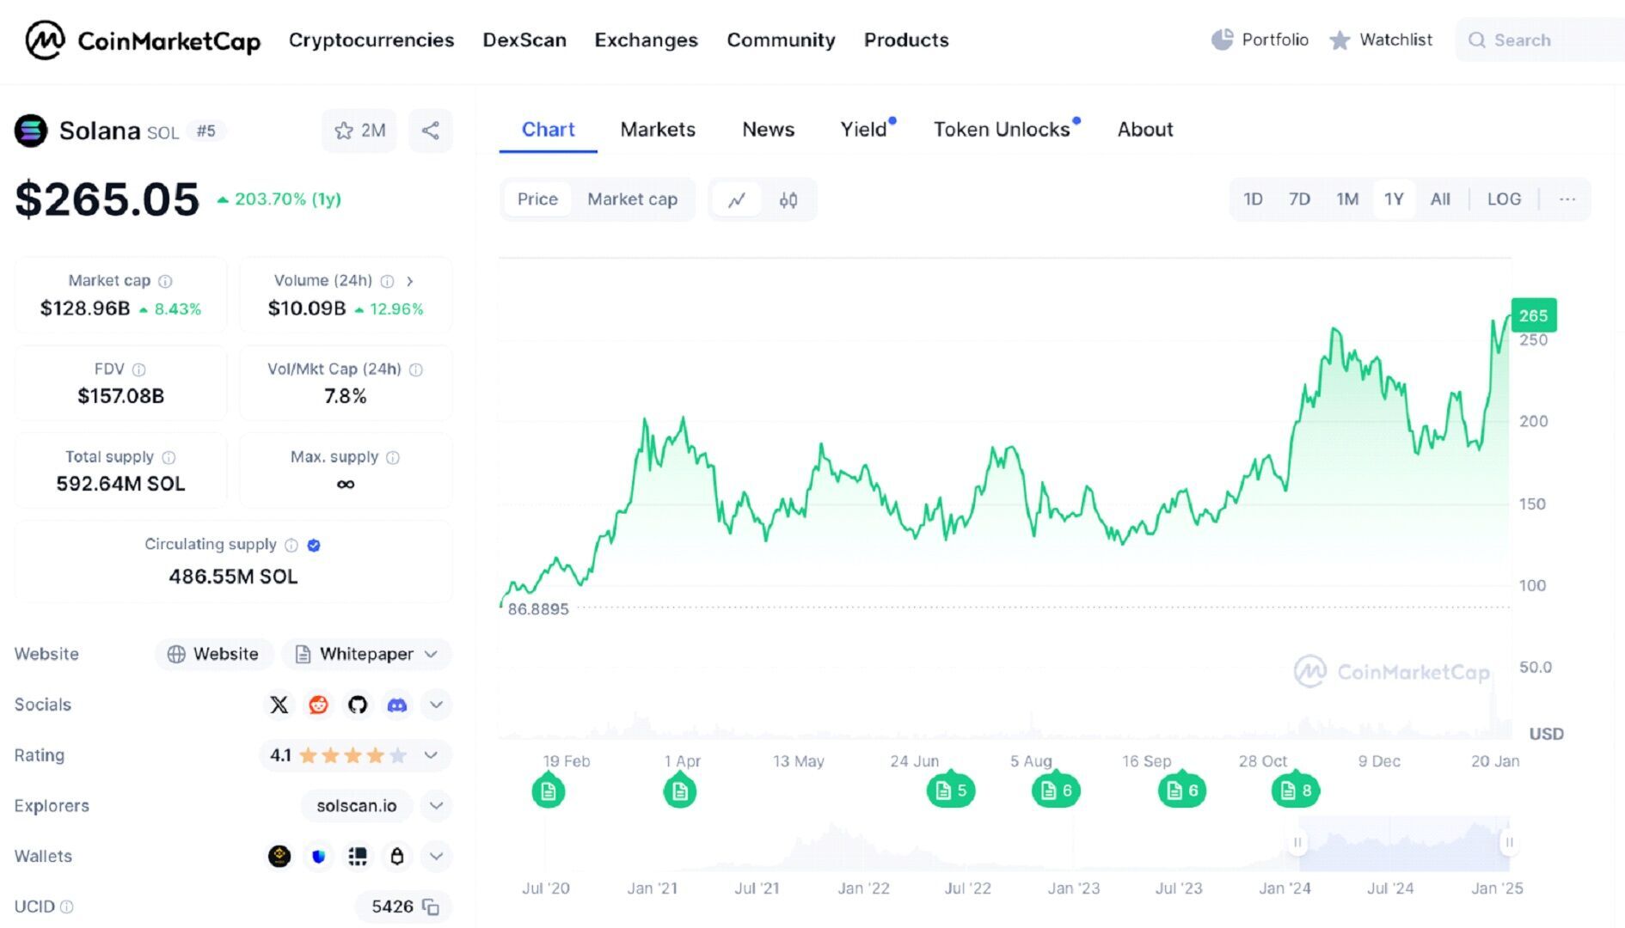Click news marker showing 5 near 24 Jun
Screen dimensions: 1625x928
(951, 791)
